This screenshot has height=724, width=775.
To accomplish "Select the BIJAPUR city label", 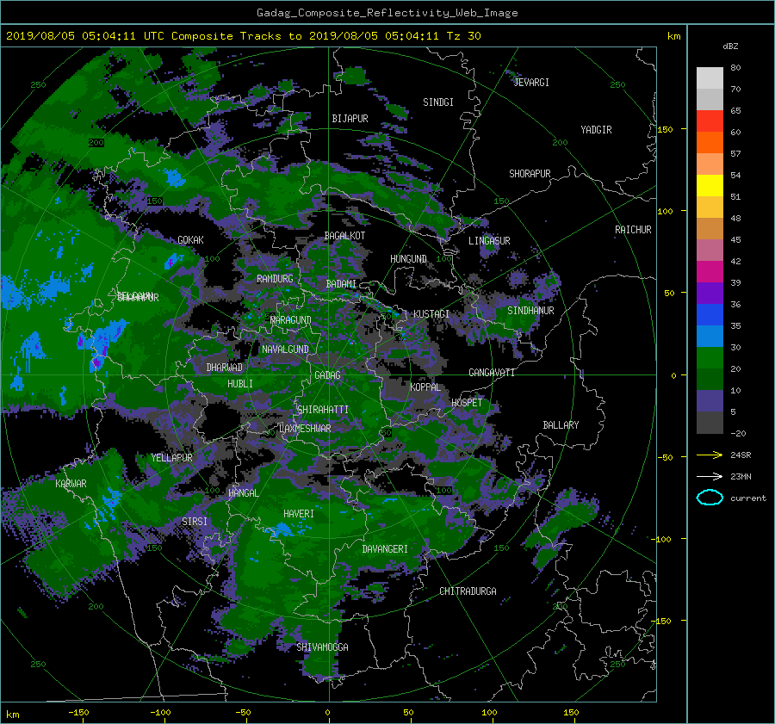I will (x=350, y=119).
